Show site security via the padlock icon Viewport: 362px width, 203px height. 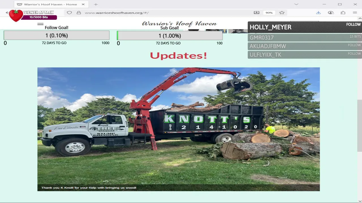pyautogui.click(x=79, y=13)
